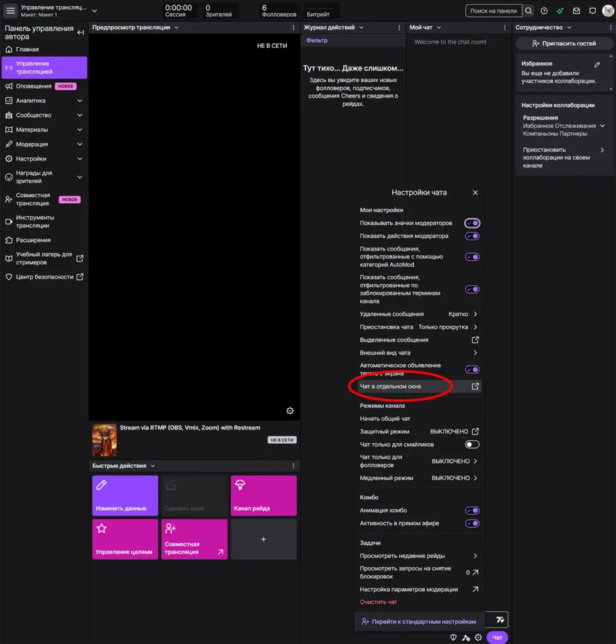Click the Поиск на панели search field
The height and width of the screenshot is (644, 616).
[x=493, y=11]
